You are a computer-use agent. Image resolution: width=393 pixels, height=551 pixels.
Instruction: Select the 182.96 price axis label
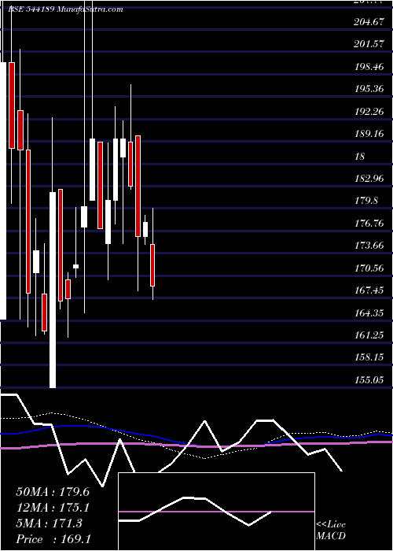368,179
